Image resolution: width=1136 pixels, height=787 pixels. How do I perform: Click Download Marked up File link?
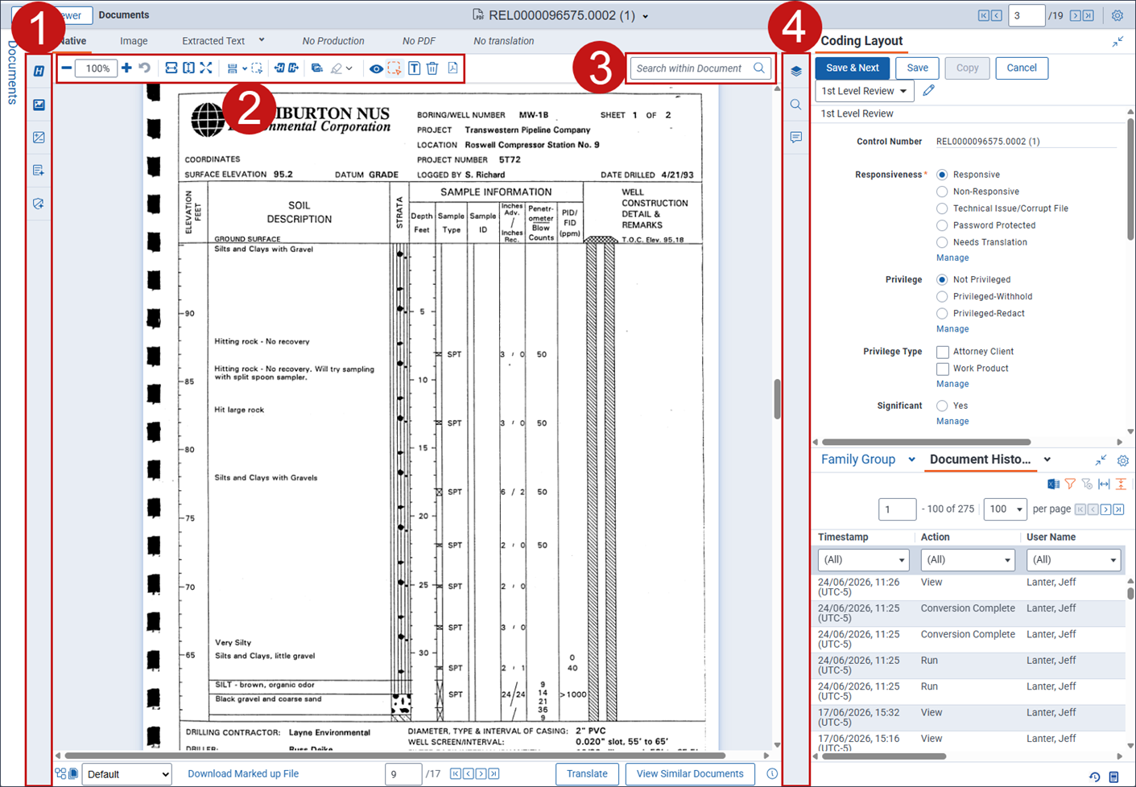(243, 774)
